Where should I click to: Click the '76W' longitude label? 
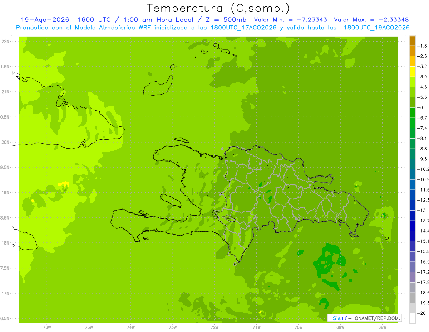(x=47, y=327)
